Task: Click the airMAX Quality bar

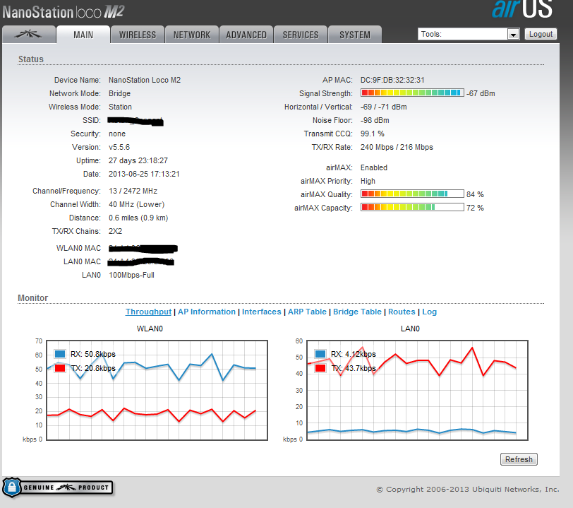Action: click(x=412, y=194)
